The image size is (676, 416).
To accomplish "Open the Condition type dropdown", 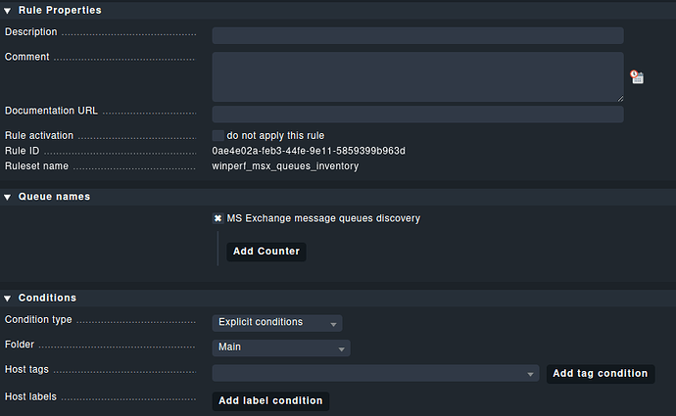I will tap(277, 323).
